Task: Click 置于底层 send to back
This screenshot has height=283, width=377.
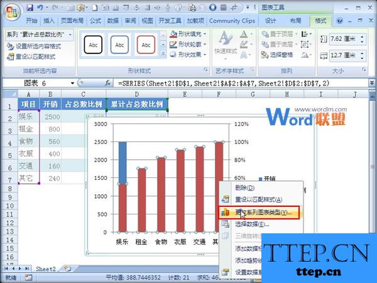Action: pyautogui.click(x=280, y=44)
